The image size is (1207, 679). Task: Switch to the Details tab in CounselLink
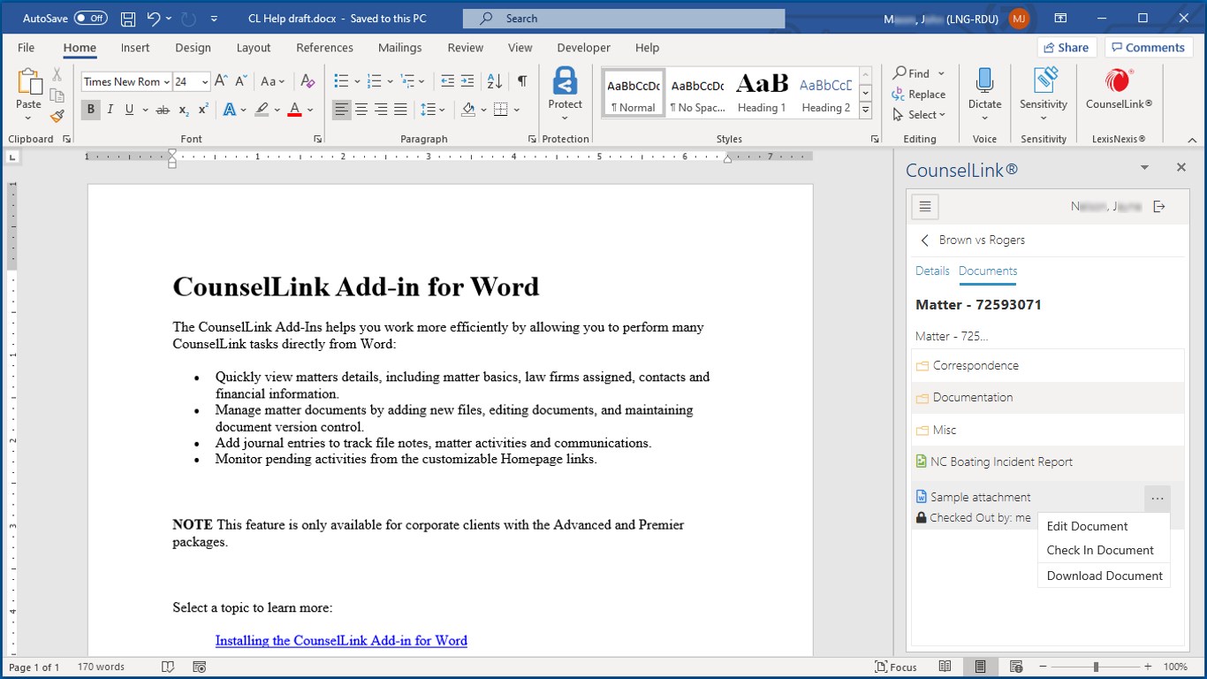tap(932, 271)
